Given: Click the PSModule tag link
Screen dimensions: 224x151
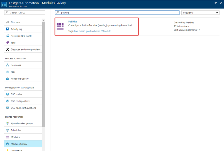Looking at the screenshot, I should [106, 31].
